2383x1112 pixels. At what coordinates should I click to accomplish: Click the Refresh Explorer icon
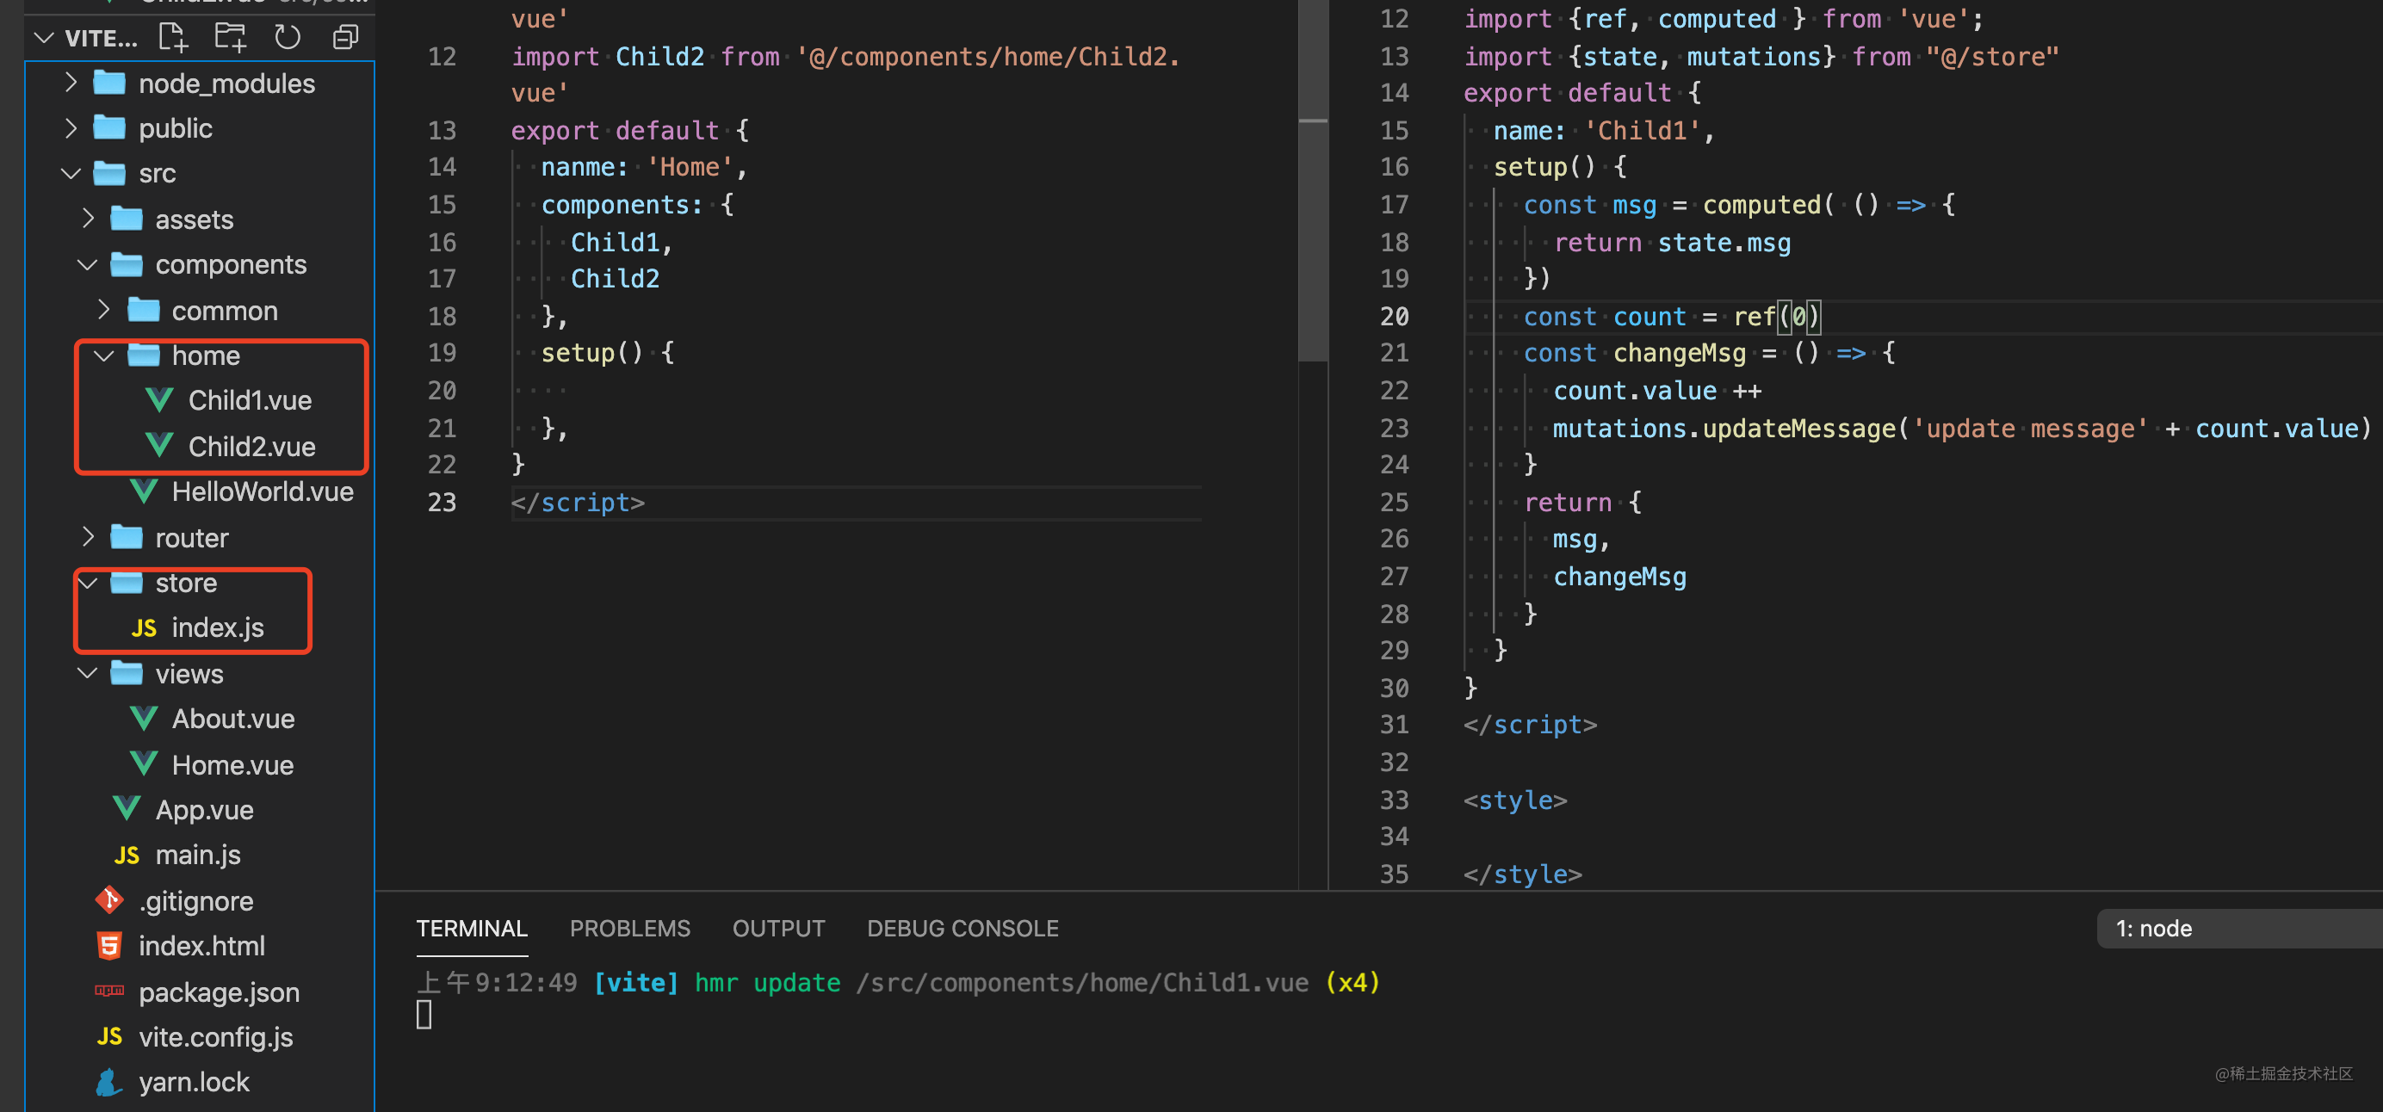[x=288, y=38]
